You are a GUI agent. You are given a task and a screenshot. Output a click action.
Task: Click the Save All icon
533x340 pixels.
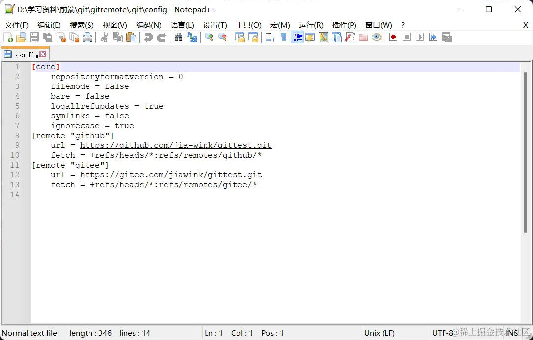click(x=48, y=37)
